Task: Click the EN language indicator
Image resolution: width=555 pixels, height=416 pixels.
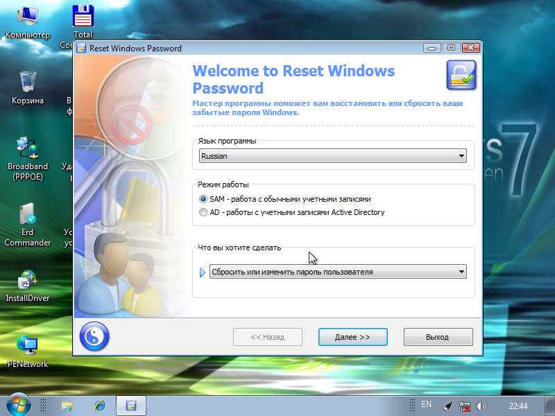Action: [426, 404]
